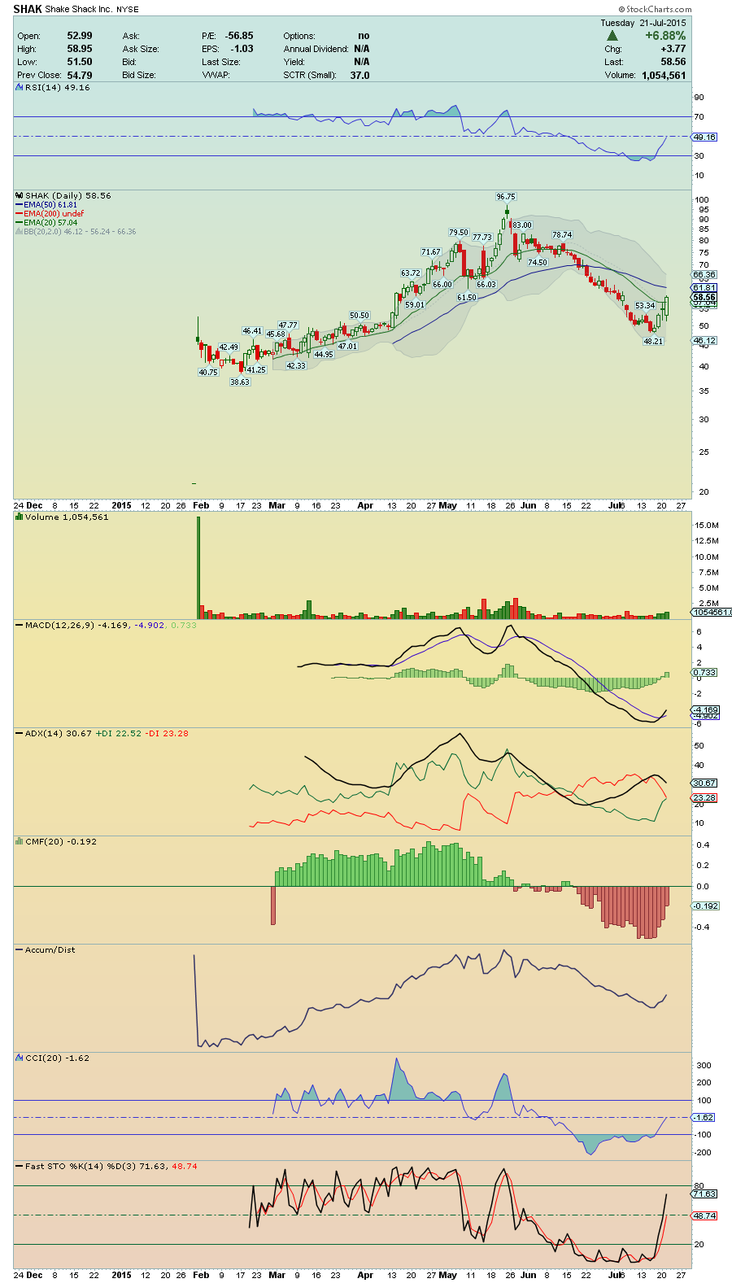Screen dimensions: 732x1283
Task: Click the bar icon next to Volume label
Action: (20, 517)
